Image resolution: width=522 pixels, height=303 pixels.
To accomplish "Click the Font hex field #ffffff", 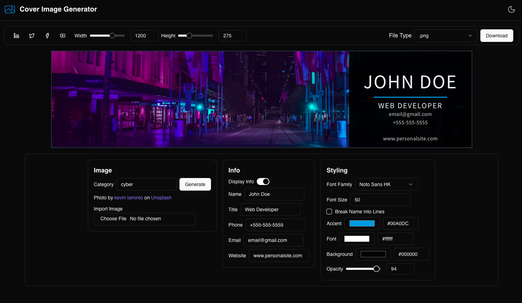I will point(395,239).
